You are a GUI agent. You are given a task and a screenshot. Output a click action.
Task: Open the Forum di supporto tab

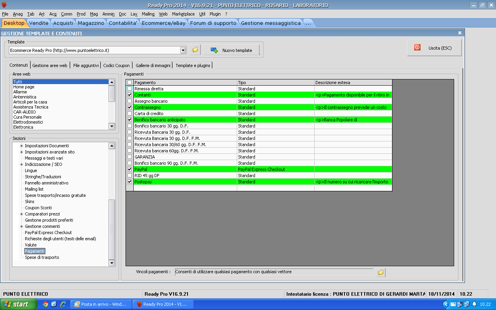tap(213, 23)
